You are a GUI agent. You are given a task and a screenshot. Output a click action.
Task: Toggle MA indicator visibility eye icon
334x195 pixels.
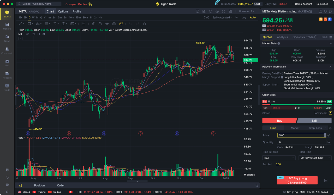[28, 34]
